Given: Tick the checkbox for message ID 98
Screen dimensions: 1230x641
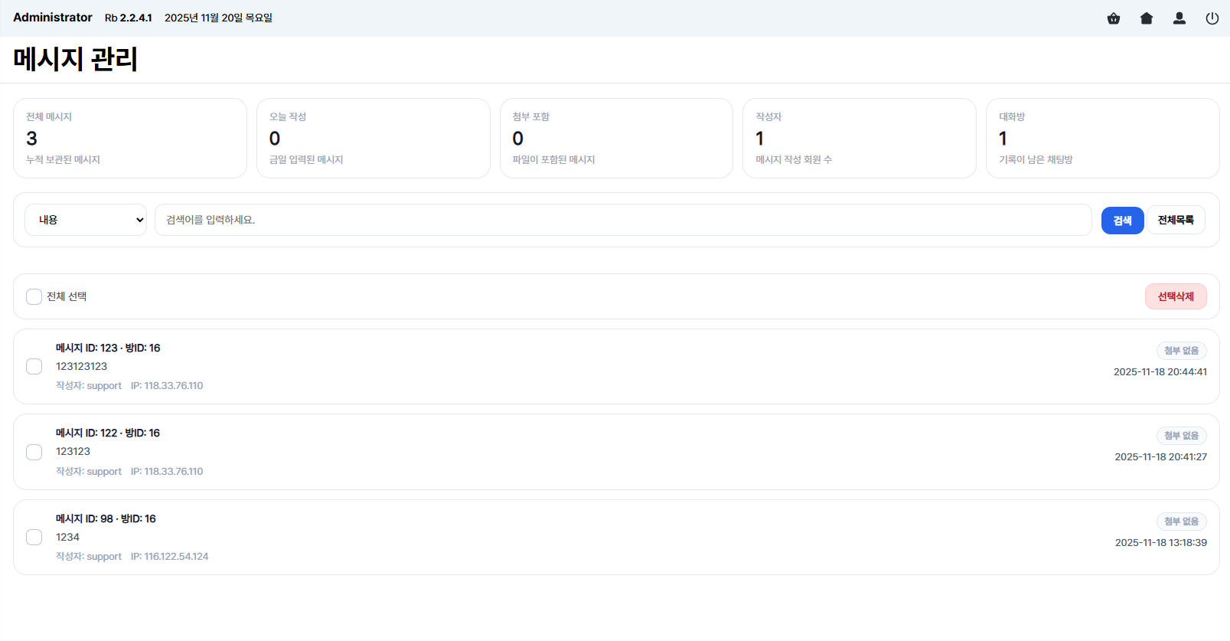Looking at the screenshot, I should coord(34,537).
